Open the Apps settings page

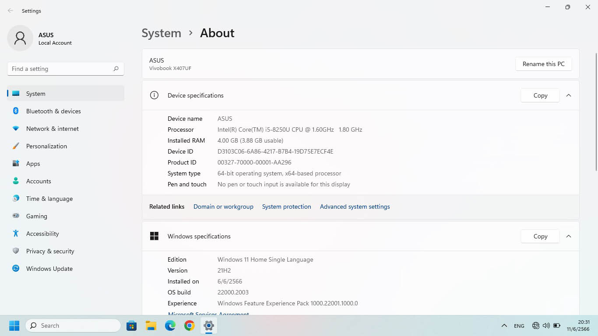(33, 164)
